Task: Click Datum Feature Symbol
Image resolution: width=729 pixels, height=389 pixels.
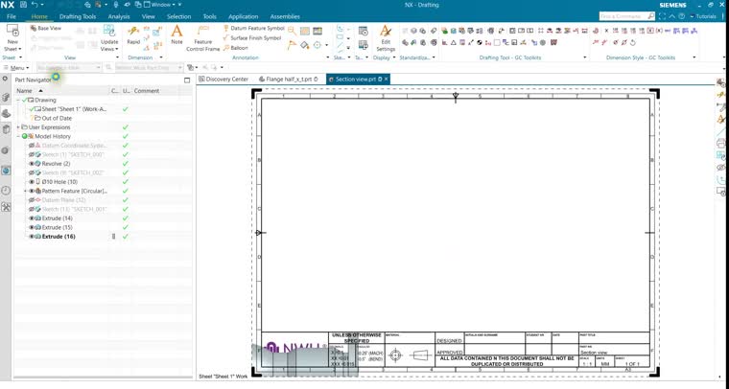Action: coord(254,29)
